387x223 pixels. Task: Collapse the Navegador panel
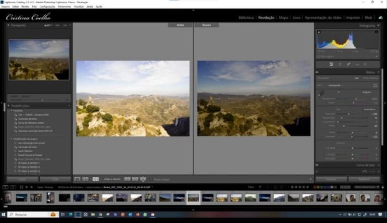(9, 25)
